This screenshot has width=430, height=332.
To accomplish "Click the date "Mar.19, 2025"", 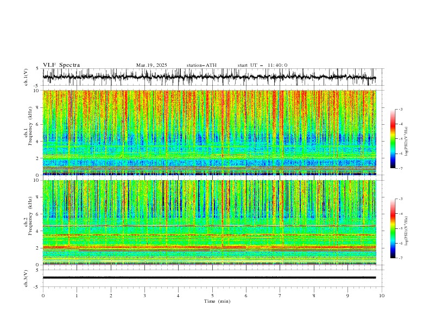I will (x=151, y=65).
